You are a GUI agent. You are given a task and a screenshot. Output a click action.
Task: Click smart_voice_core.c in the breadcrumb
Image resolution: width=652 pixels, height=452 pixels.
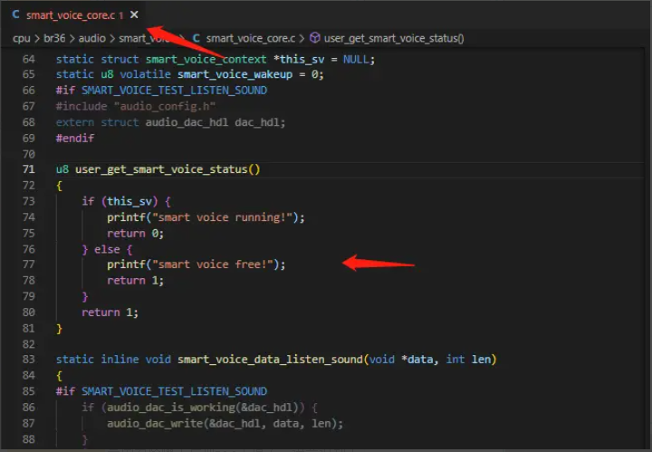click(250, 38)
